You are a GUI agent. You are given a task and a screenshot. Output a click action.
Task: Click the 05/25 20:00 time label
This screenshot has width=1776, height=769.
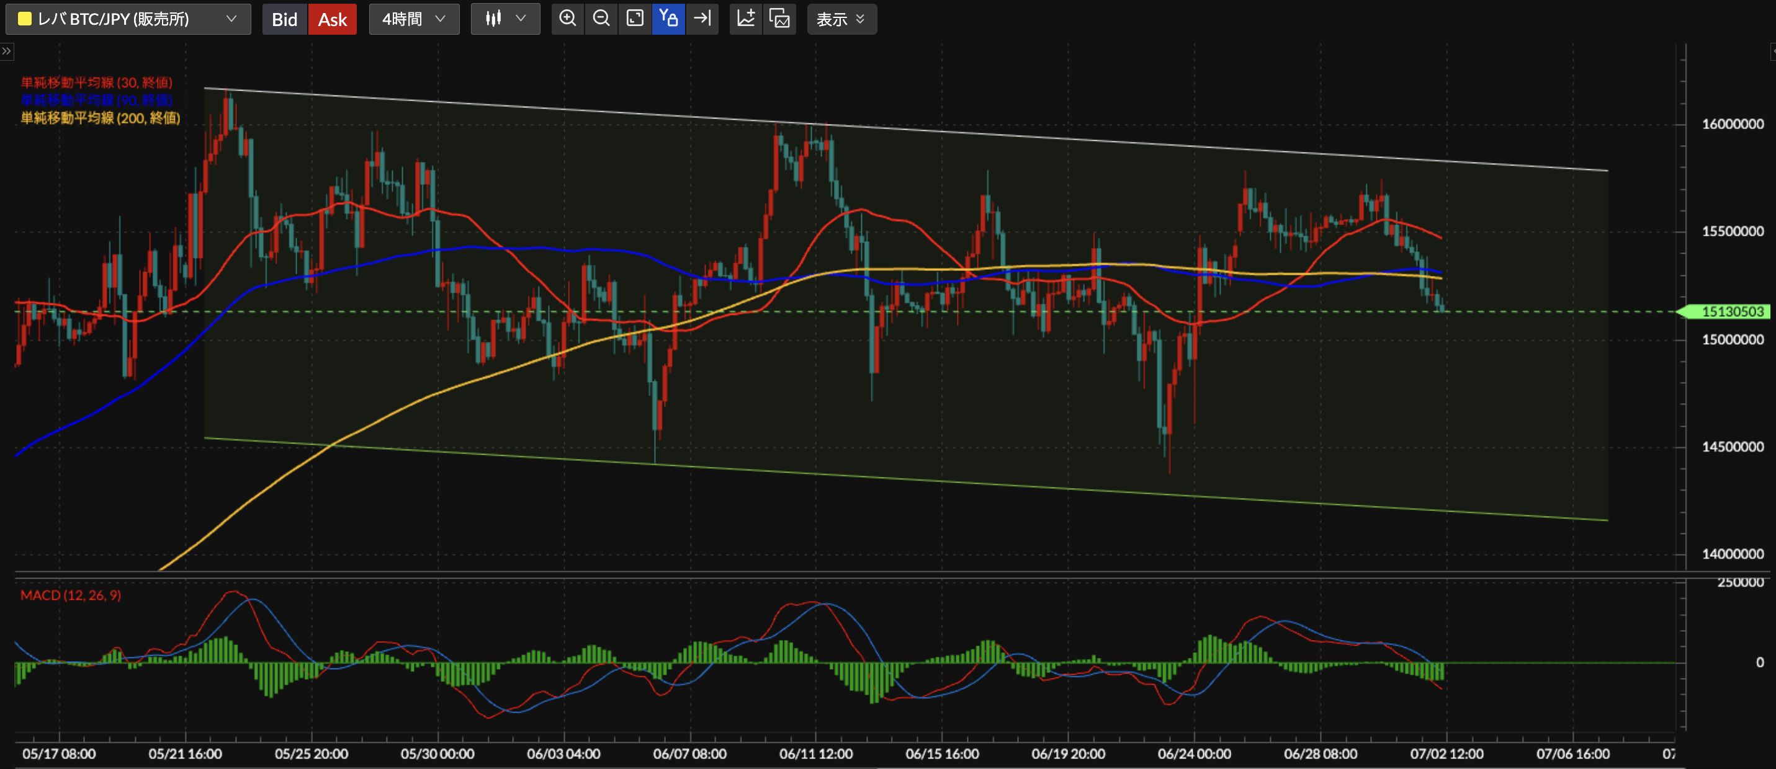(312, 754)
